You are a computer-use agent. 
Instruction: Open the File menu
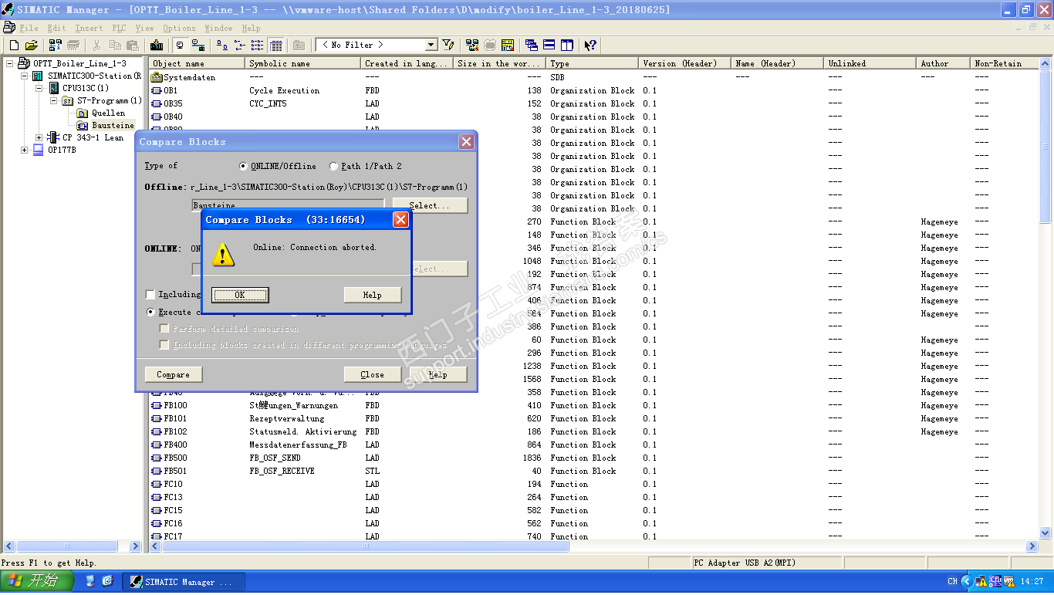(29, 29)
